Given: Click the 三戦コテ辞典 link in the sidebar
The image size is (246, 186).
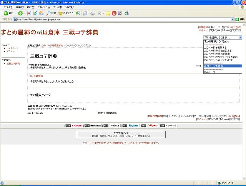Looking at the screenshot, I should pos(13,63).
